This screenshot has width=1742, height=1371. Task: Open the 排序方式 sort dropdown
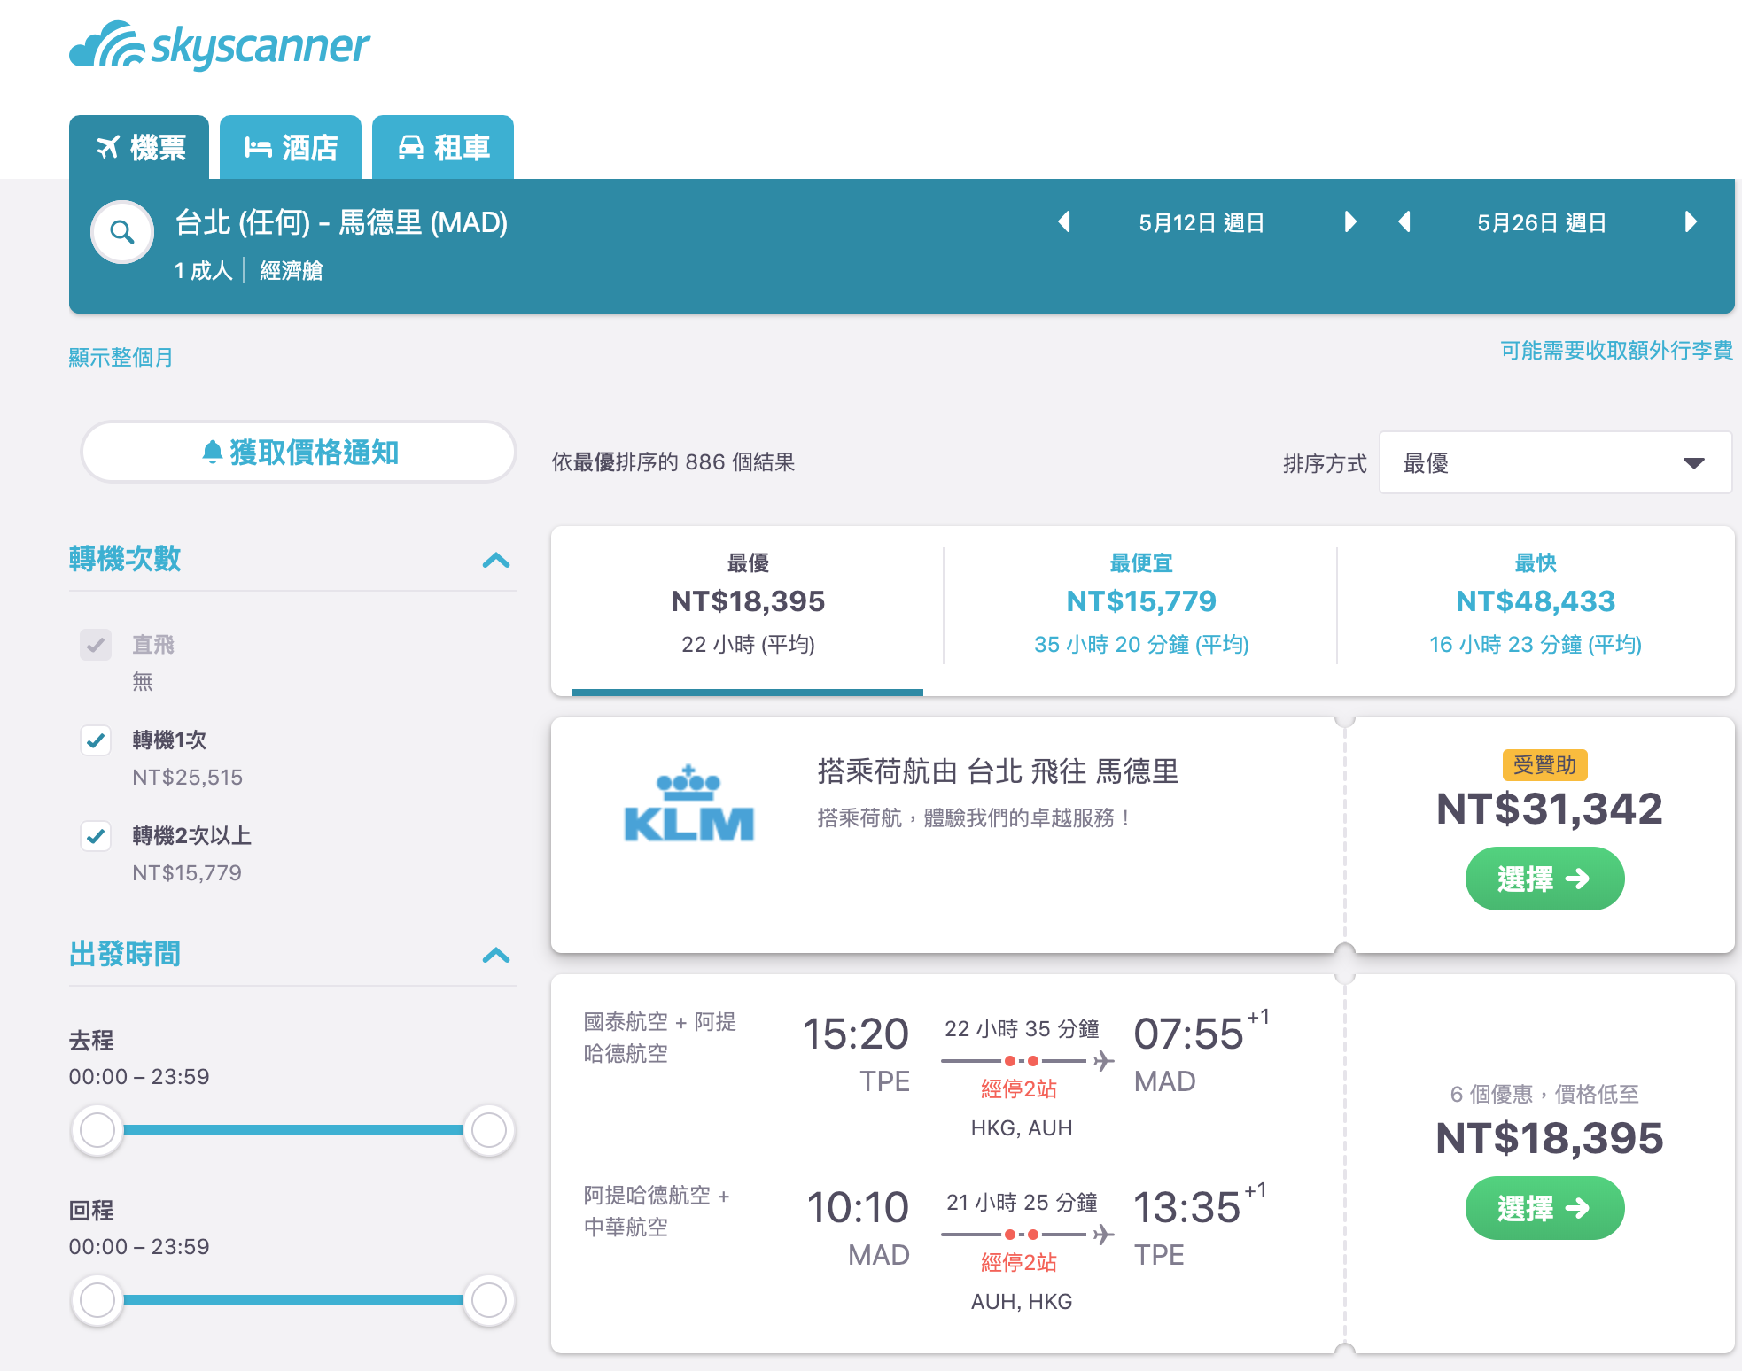point(1555,462)
